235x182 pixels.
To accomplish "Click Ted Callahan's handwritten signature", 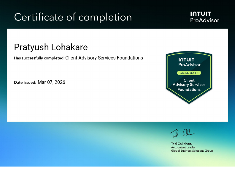I will (182, 133).
